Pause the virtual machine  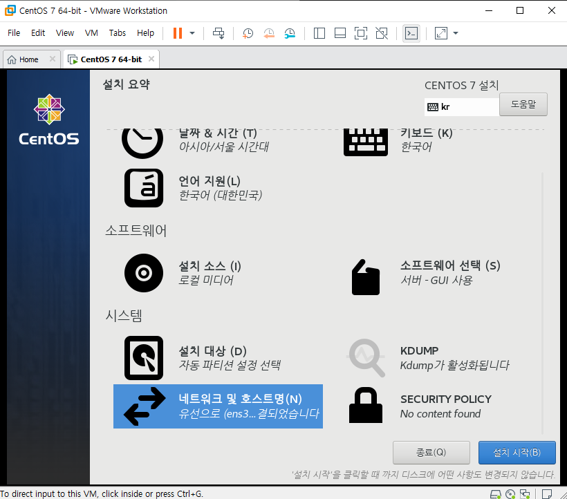coord(178,33)
